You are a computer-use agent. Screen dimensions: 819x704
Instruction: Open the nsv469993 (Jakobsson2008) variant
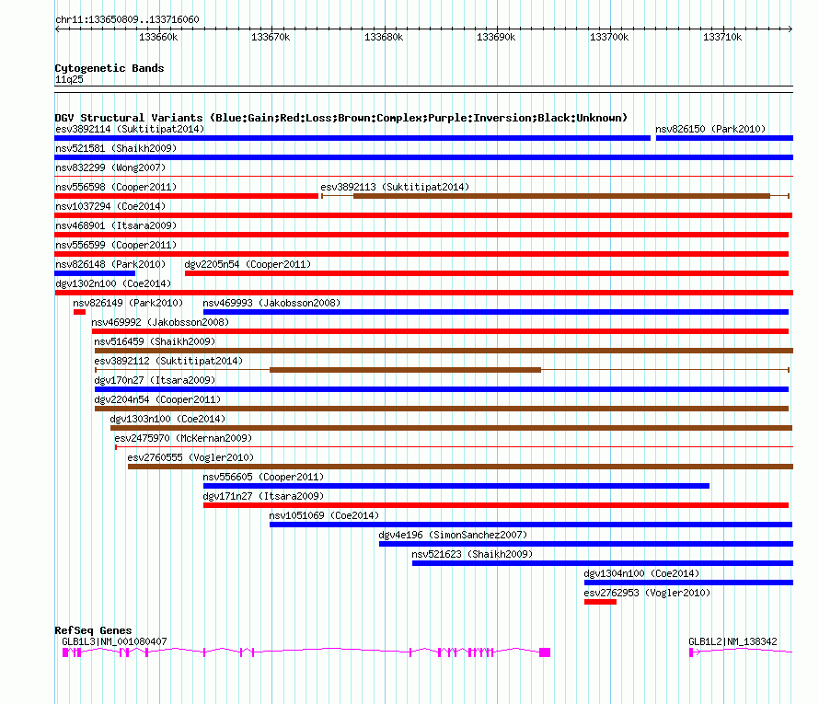[496, 312]
